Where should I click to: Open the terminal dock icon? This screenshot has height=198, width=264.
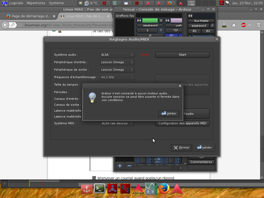(100, 188)
